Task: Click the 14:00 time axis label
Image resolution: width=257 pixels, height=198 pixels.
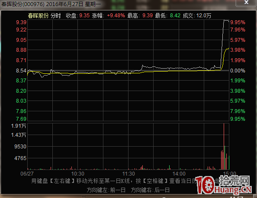Action: click(x=179, y=174)
